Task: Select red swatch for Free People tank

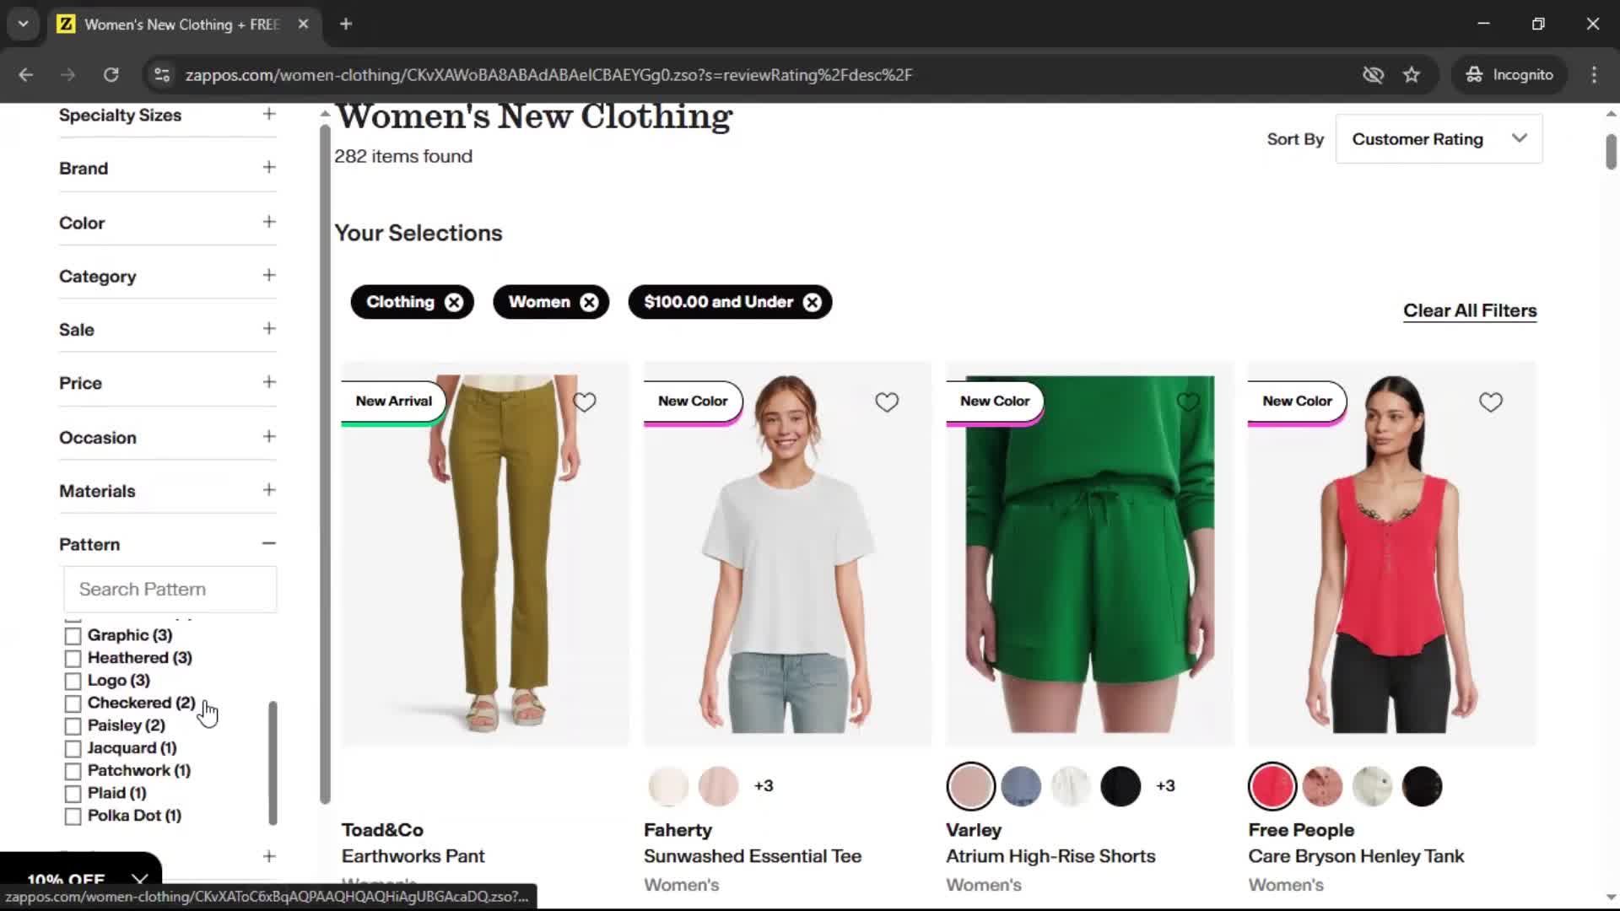Action: point(1272,786)
